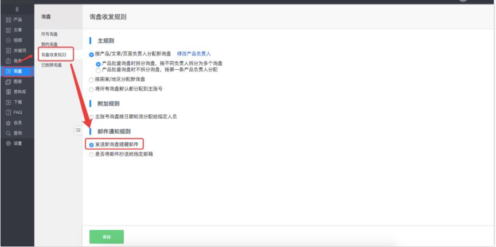Open the 文章 section in the sidebar

(x=14, y=30)
